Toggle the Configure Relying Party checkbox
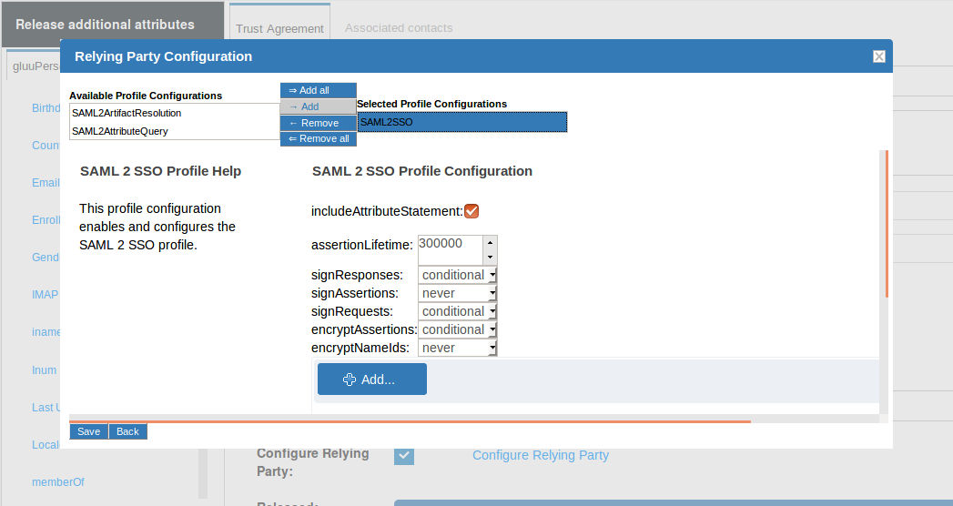Image resolution: width=953 pixels, height=506 pixels. click(x=404, y=455)
